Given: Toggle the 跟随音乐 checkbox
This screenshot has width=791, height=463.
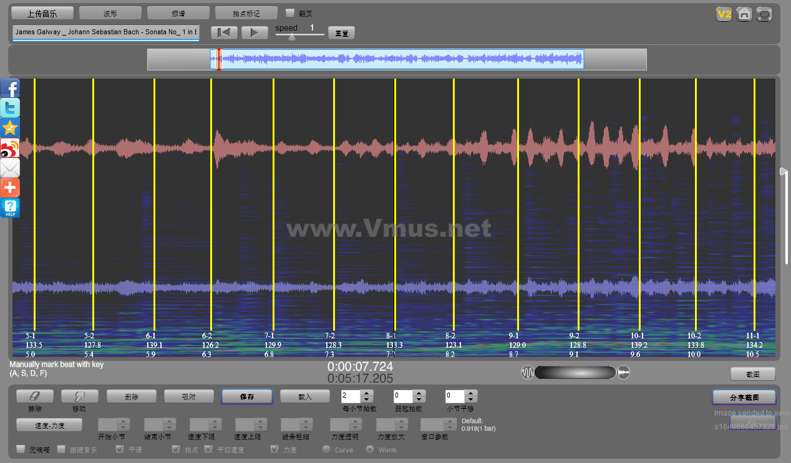Looking at the screenshot, I should tap(62, 449).
